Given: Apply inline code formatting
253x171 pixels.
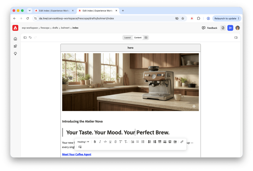Looking at the screenshot, I should tap(105, 142).
